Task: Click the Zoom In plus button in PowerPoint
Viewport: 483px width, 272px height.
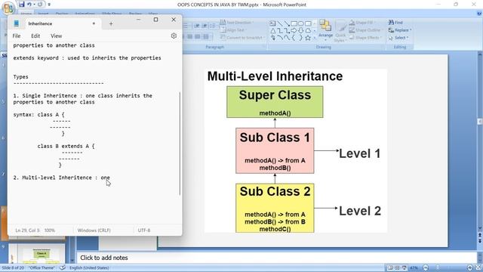Action: (x=469, y=267)
